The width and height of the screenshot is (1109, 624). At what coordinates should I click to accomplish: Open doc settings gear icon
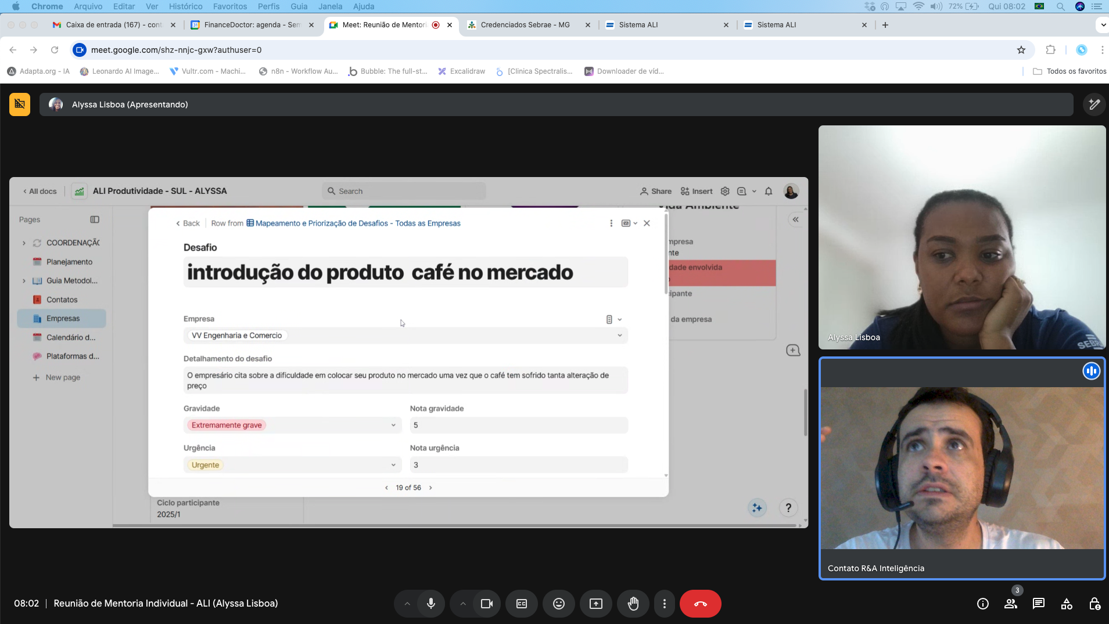(x=725, y=192)
